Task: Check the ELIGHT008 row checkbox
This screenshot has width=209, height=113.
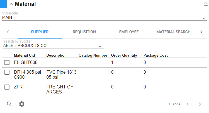Action: tap(7, 63)
